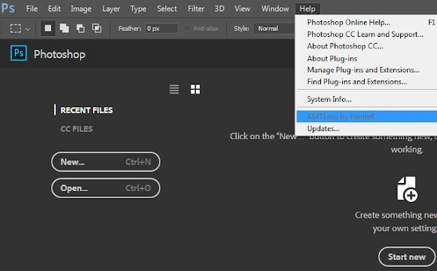437x271 pixels.
Task: Open the Window menu
Action: pyautogui.click(x=275, y=9)
